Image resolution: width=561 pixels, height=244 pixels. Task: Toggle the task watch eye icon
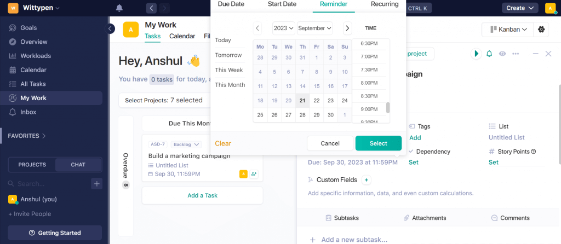click(x=502, y=54)
